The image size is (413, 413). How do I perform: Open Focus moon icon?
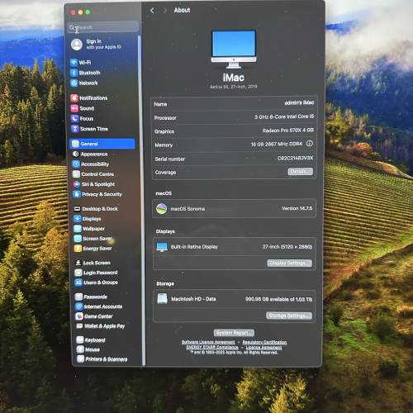(x=75, y=118)
